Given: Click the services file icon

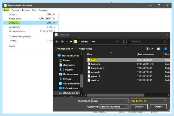Looking at the screenshot, I should 89,80.
